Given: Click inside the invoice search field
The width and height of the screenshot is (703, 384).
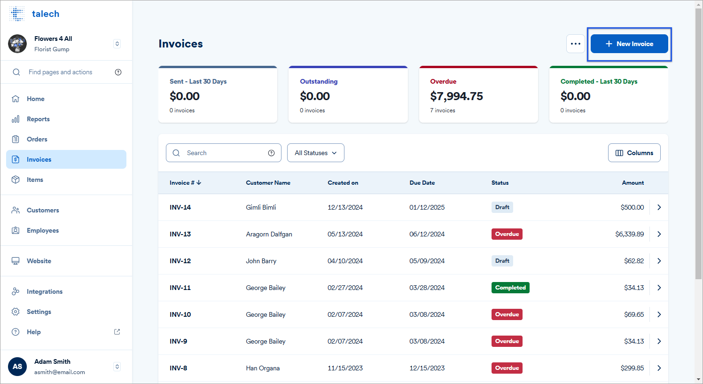Looking at the screenshot, I should tap(221, 153).
